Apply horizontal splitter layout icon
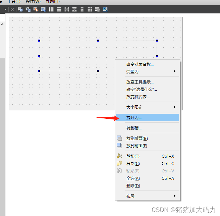 pos(67,9)
